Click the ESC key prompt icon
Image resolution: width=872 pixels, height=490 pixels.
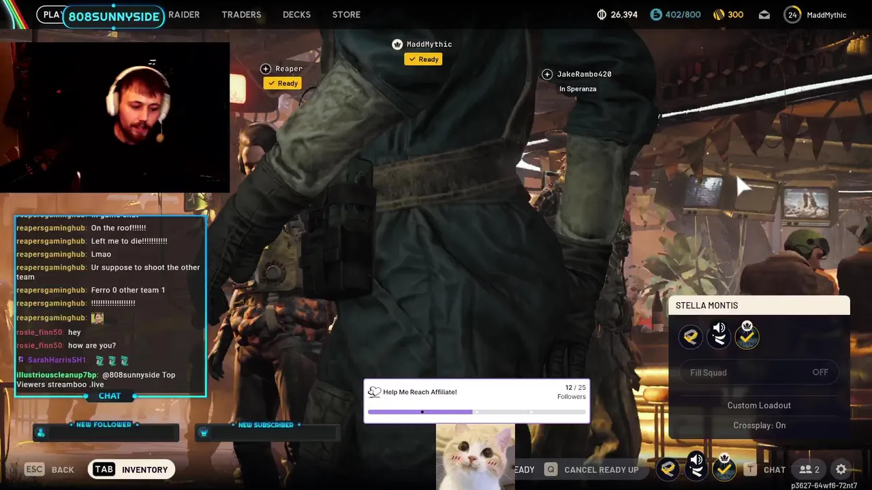tap(35, 470)
